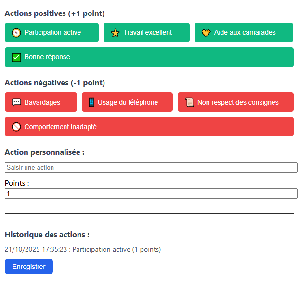Deduct a point for Bavardages
299x281 pixels.
(41, 102)
